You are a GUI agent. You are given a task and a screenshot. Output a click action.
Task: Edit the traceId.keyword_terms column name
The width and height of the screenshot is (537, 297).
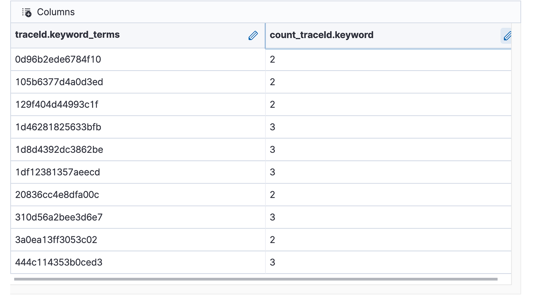(x=253, y=36)
